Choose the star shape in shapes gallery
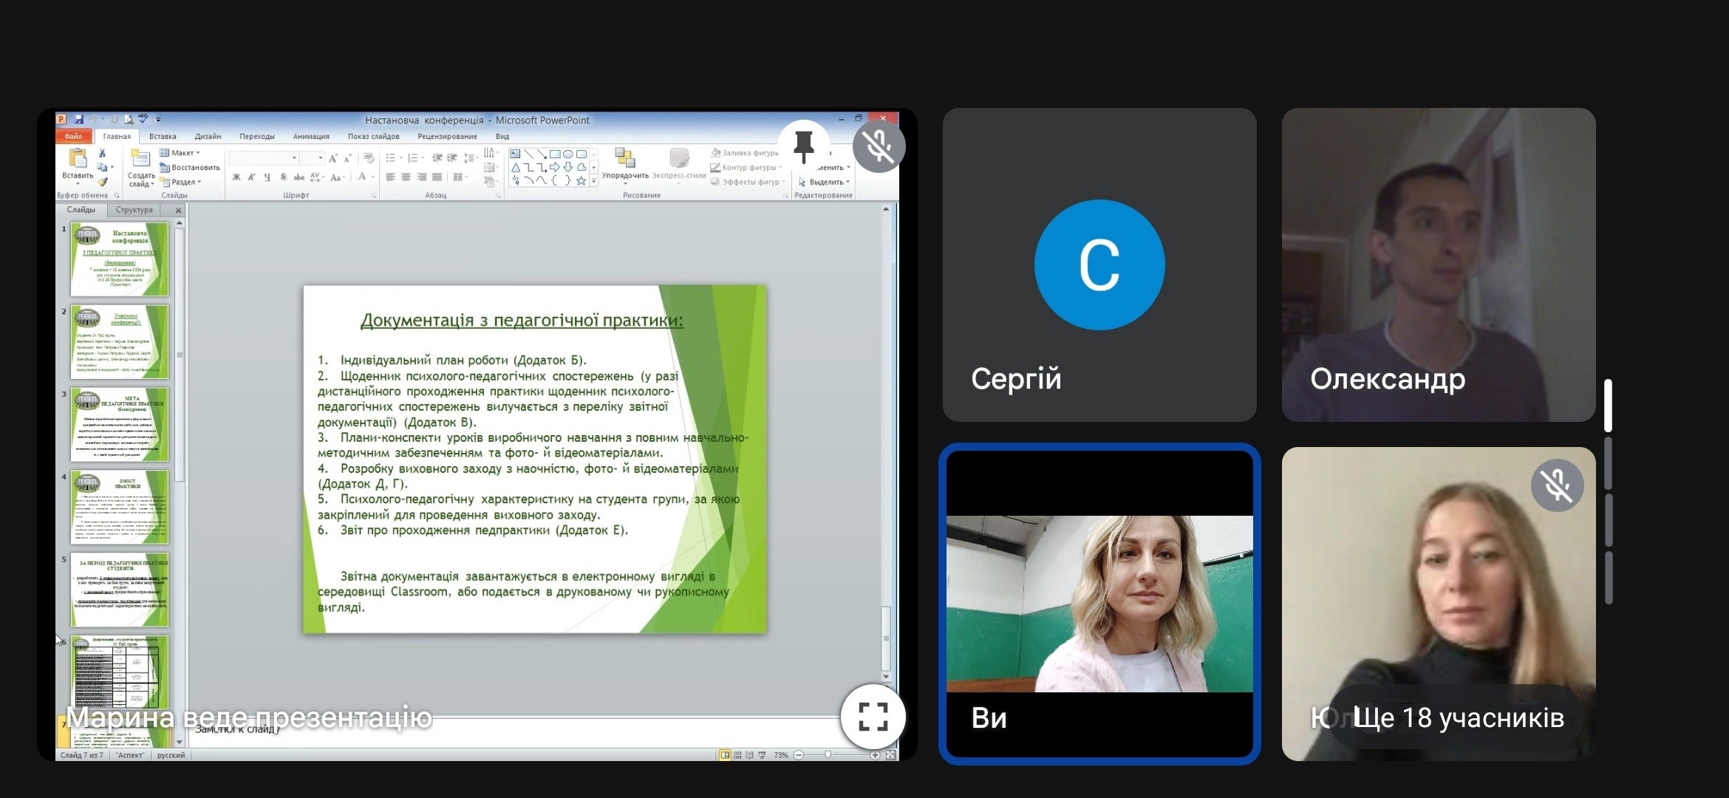The image size is (1729, 798). tap(581, 180)
